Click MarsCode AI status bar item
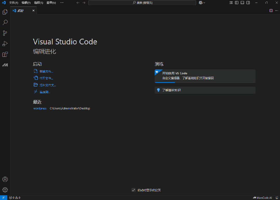 point(263,198)
